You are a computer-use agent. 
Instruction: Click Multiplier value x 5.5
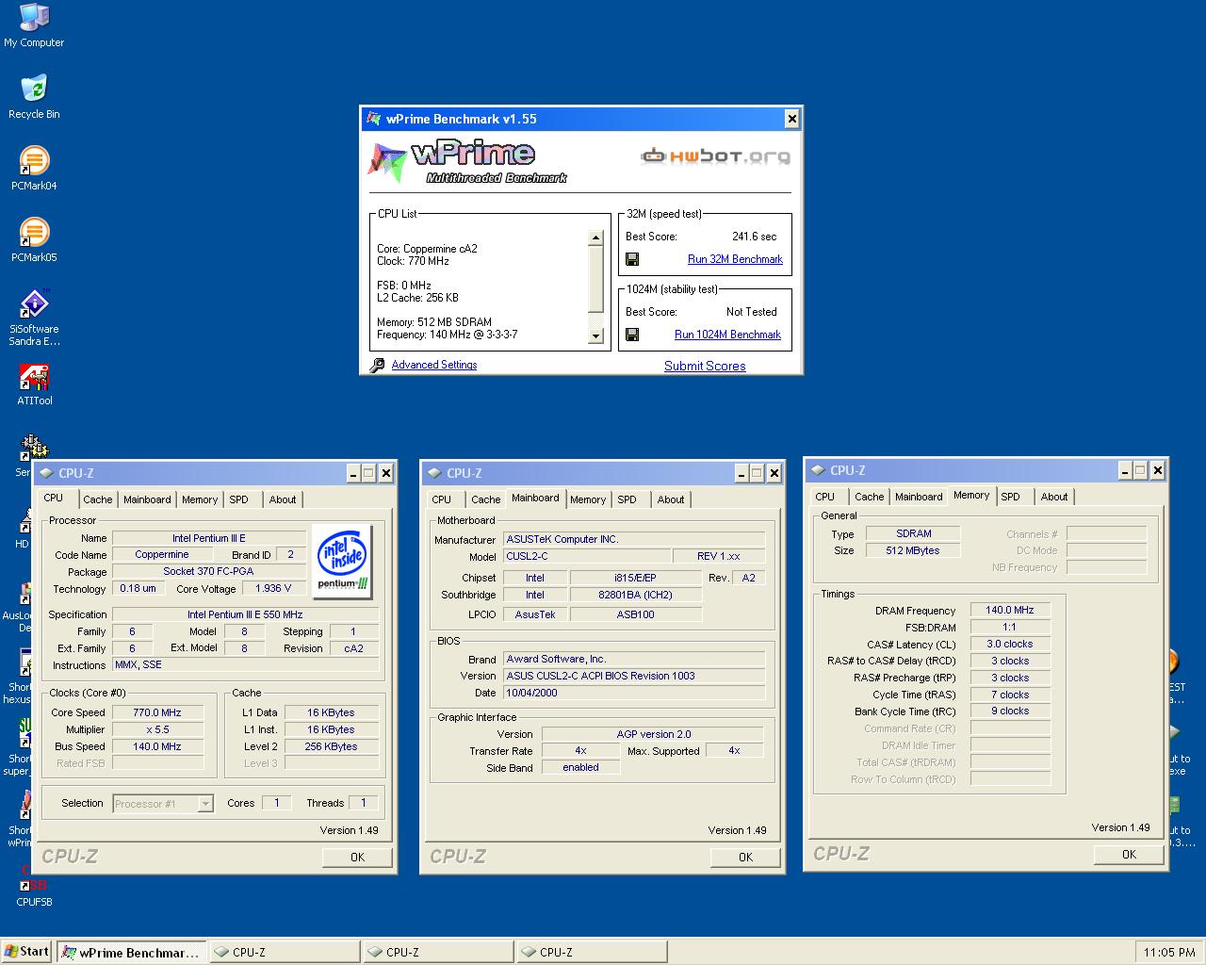click(x=157, y=729)
